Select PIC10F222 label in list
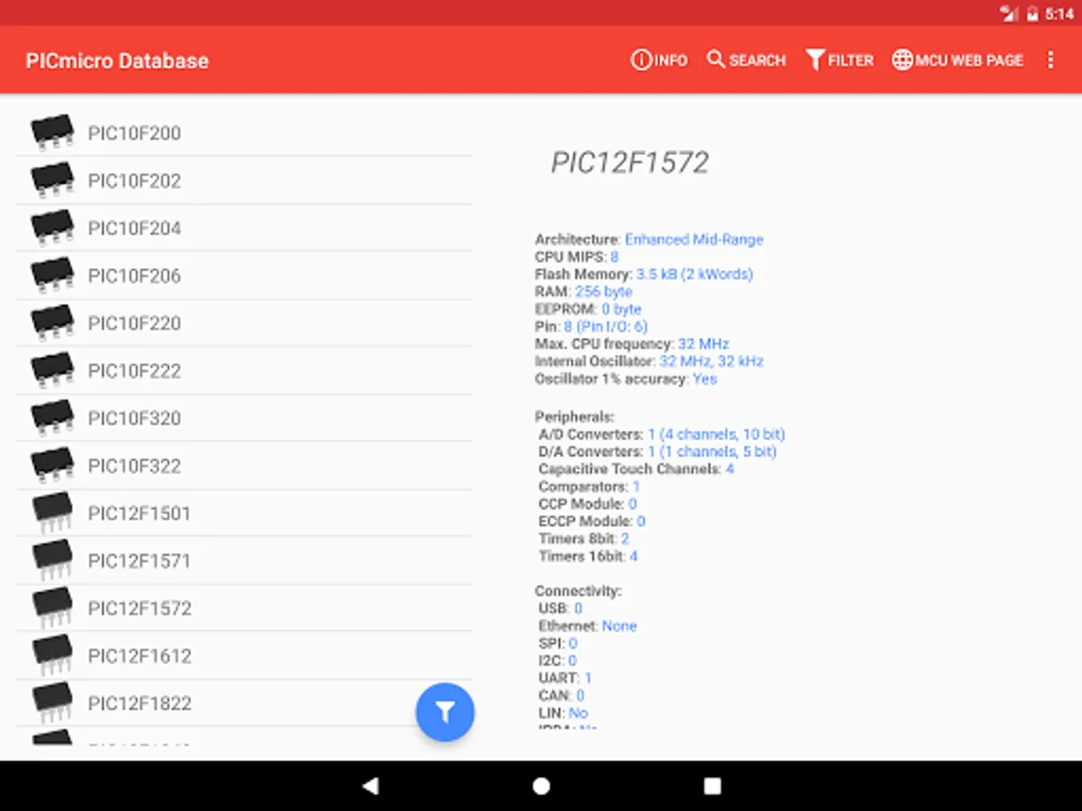Viewport: 1082px width, 811px height. [134, 371]
